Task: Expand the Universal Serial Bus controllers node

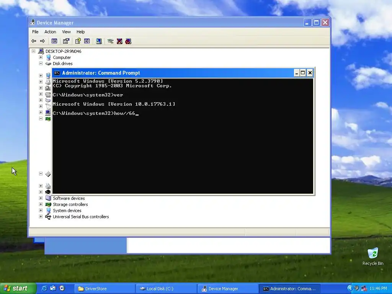Action: (41, 217)
